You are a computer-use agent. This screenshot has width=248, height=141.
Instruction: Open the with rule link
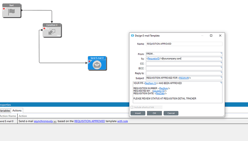tap(123, 121)
